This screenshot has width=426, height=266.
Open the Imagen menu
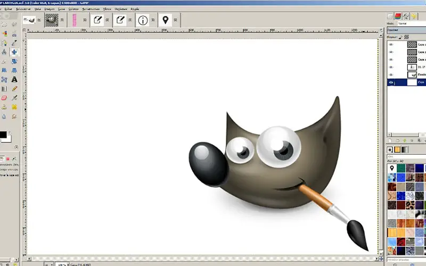(50, 9)
